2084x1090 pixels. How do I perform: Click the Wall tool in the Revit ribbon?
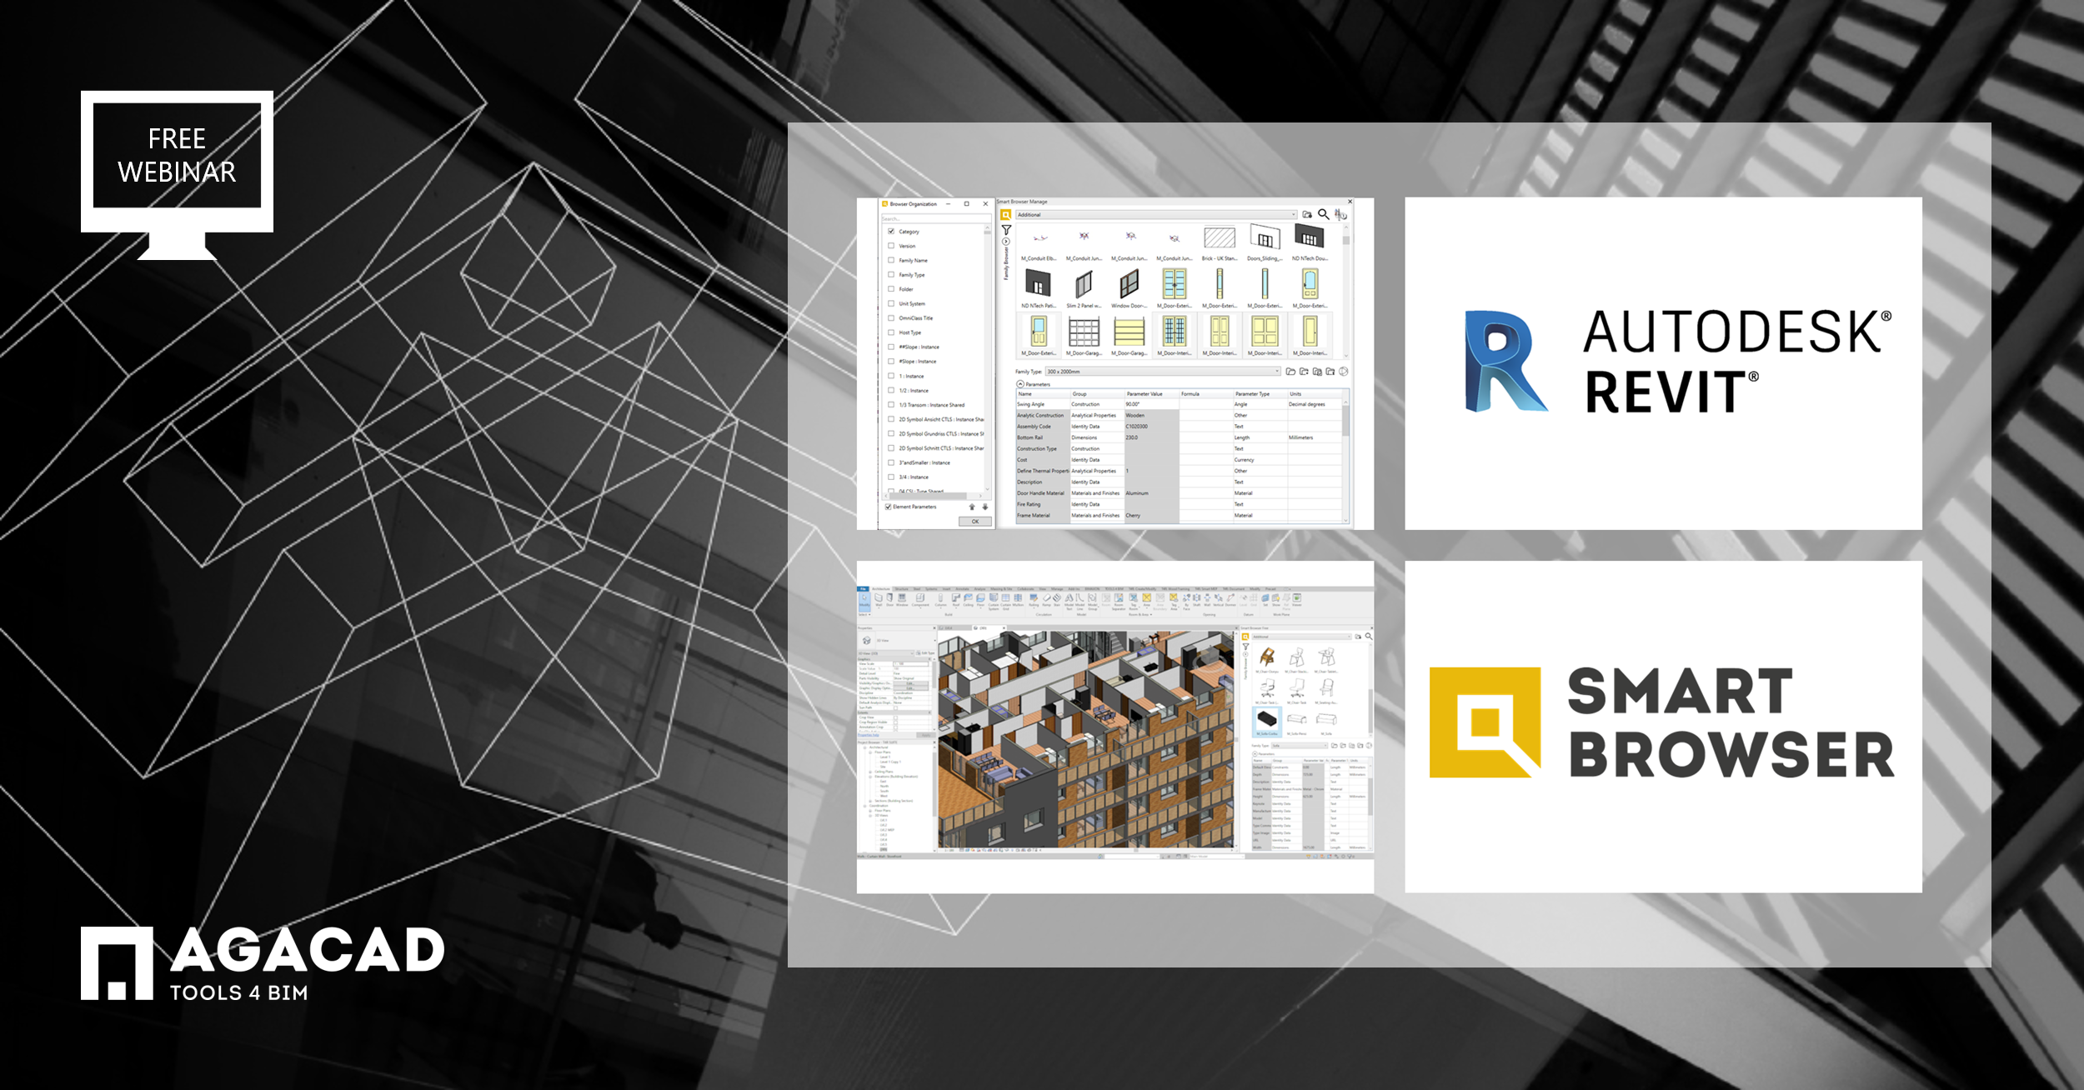coord(879,600)
